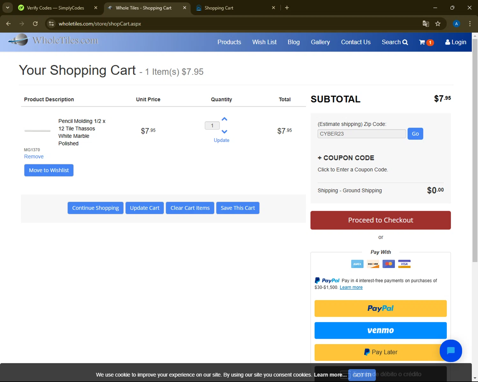Click the quantity input box
Screen dimensions: 478x382
(x=212, y=125)
